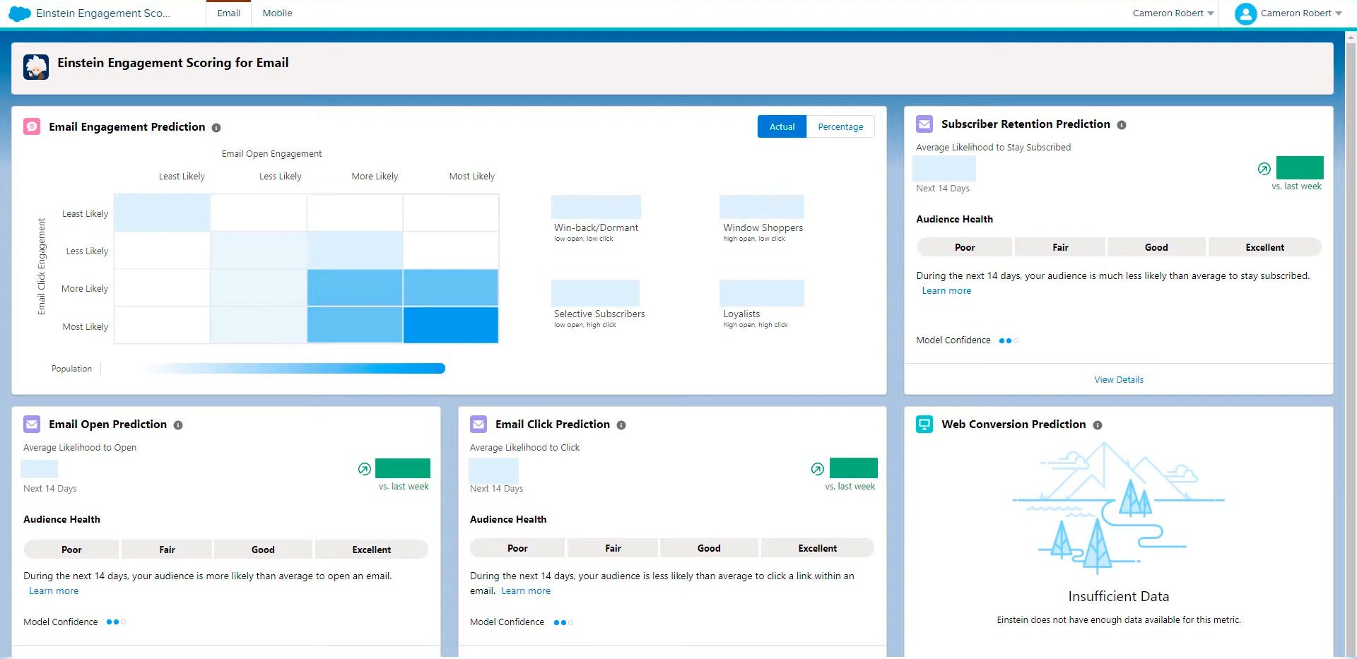Open info tooltip for Subscriber Retention Prediction
The image size is (1357, 659).
tap(1122, 125)
